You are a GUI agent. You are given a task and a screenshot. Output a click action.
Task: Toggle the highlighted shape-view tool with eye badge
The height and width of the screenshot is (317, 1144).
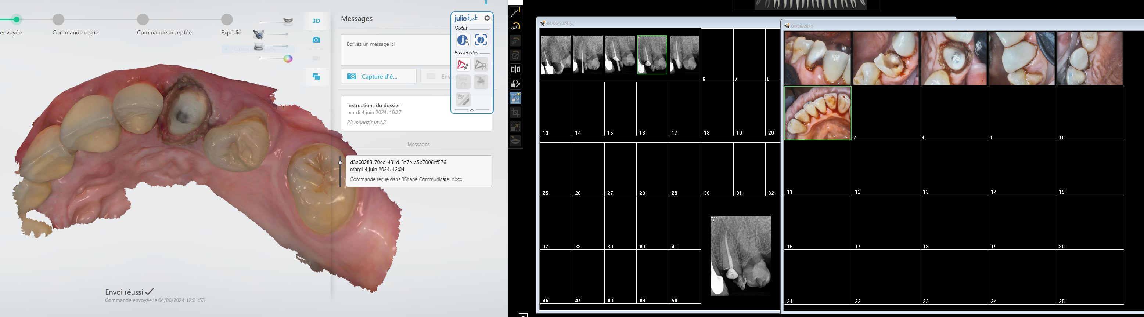click(x=515, y=98)
